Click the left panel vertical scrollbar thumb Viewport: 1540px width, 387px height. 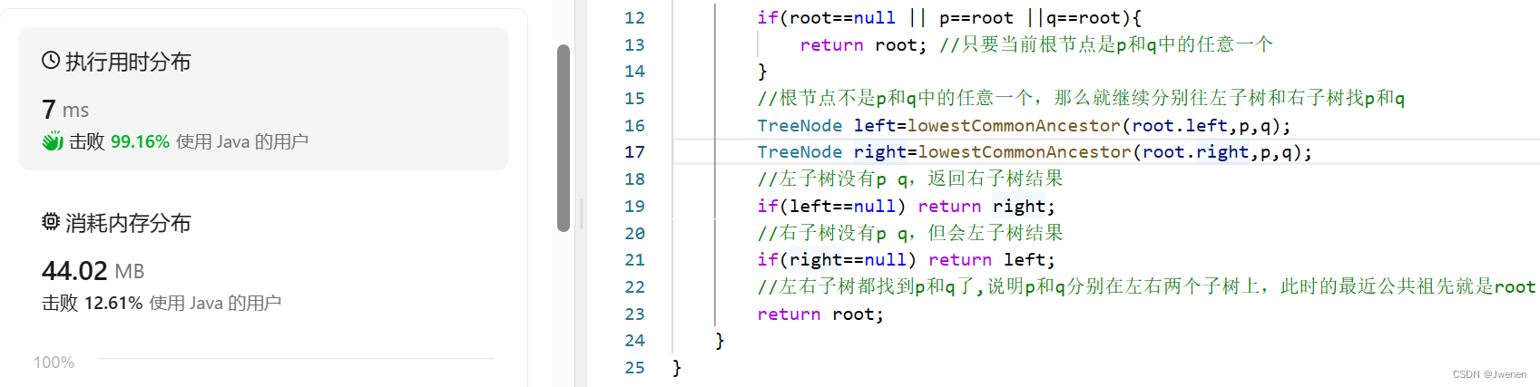(x=564, y=138)
